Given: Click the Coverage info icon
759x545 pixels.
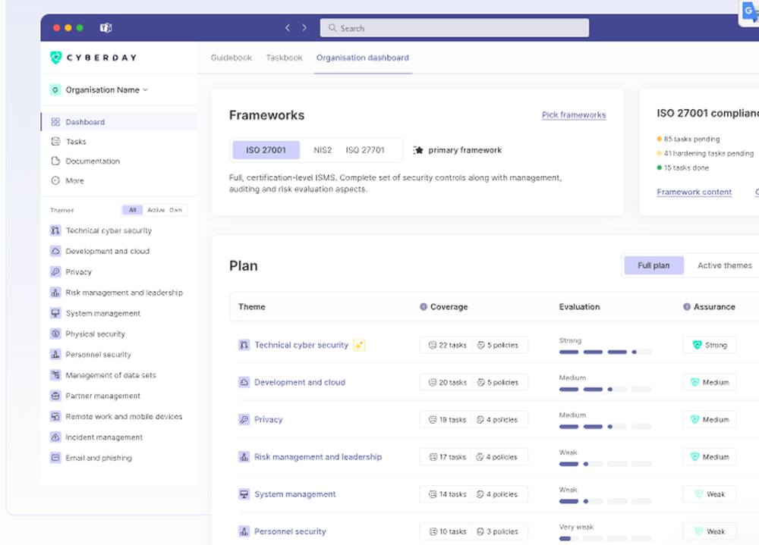Looking at the screenshot, I should [424, 306].
